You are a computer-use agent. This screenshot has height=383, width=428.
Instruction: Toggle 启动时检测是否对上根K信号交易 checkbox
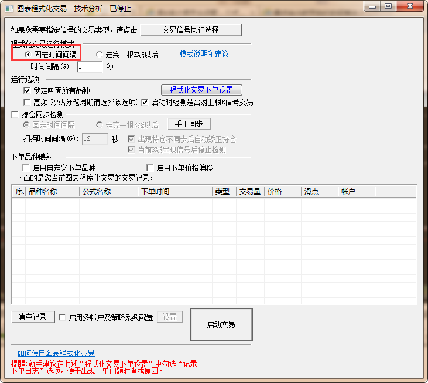point(145,102)
